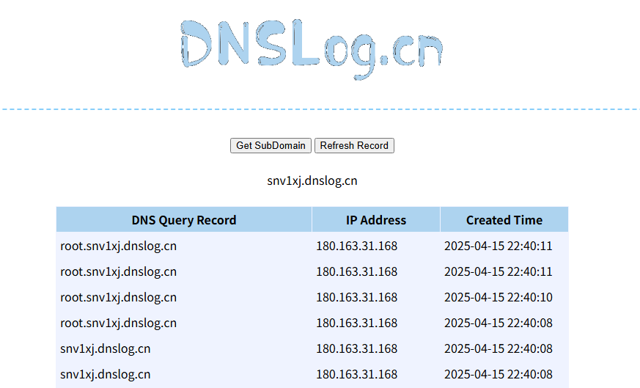This screenshot has width=640, height=388.
Task: Click the created time of the root record at 22:40:08
Action: click(498, 323)
